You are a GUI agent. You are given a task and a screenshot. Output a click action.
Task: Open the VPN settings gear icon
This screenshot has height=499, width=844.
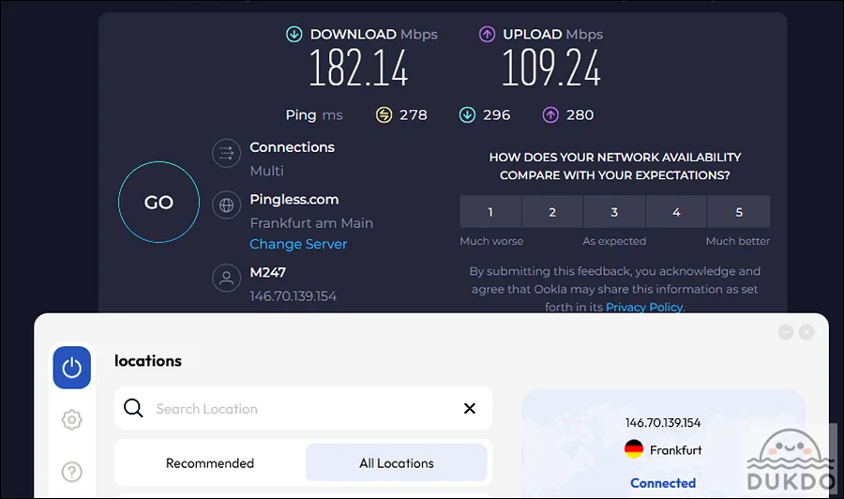[71, 419]
